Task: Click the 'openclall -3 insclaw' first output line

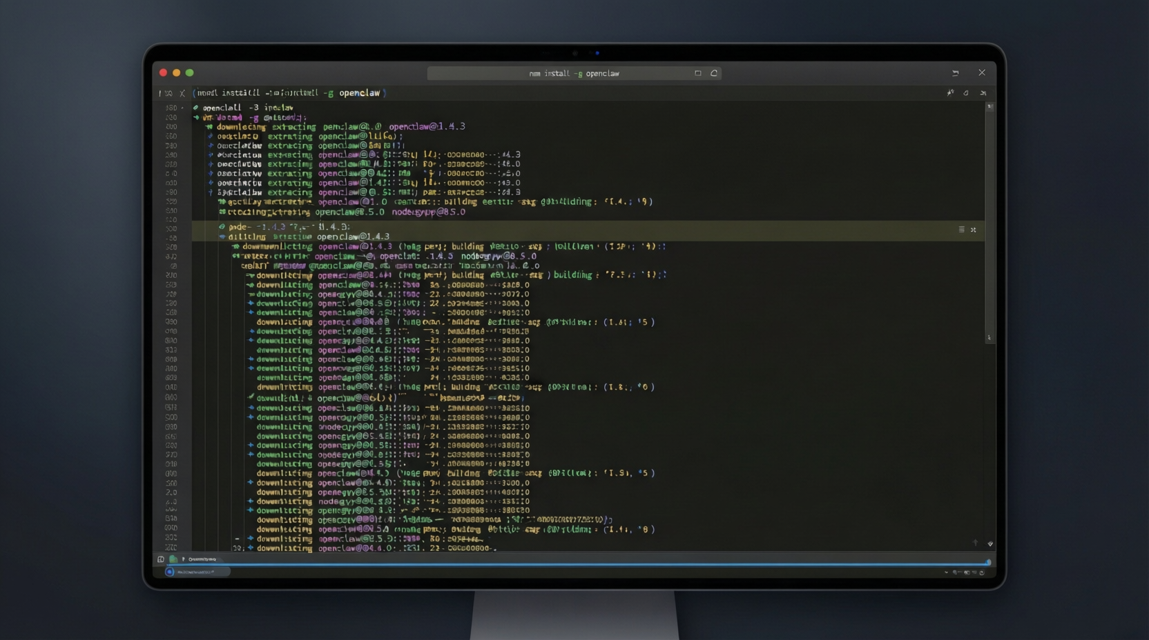Action: click(248, 108)
